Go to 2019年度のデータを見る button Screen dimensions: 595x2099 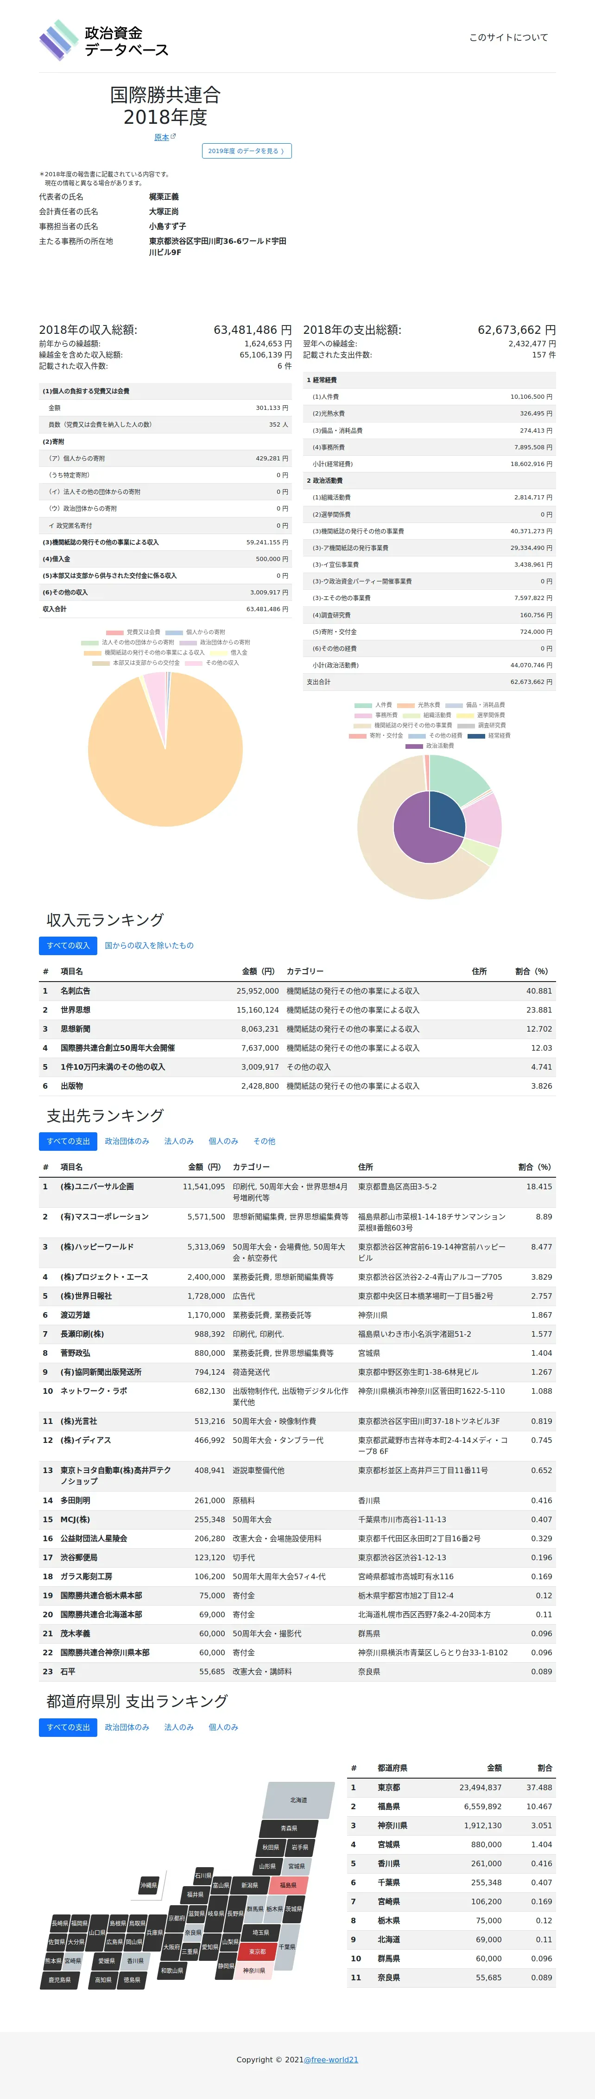point(247,151)
